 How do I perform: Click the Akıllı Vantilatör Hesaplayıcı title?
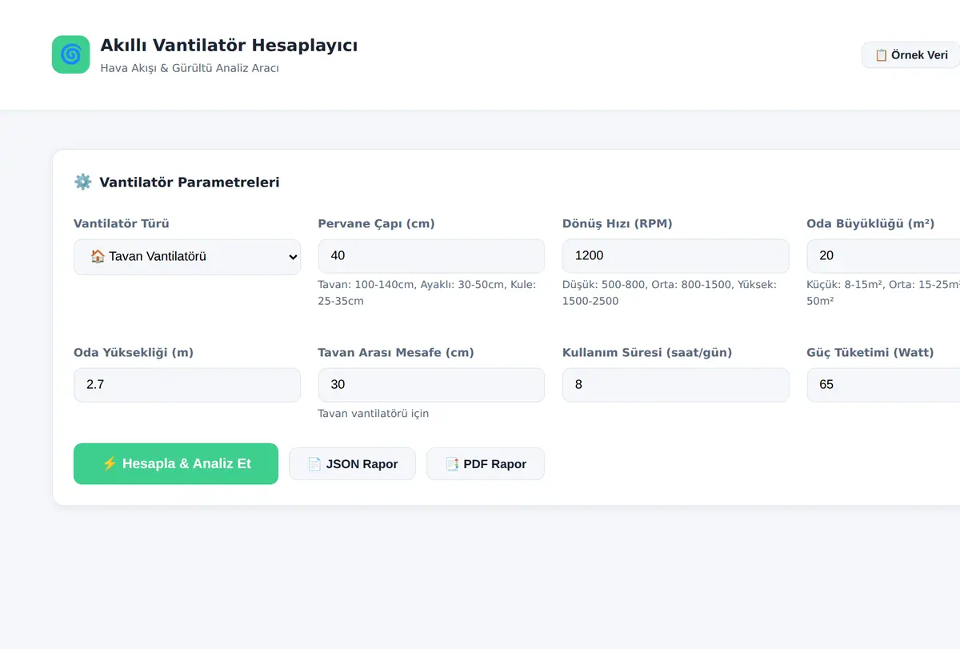coord(229,45)
